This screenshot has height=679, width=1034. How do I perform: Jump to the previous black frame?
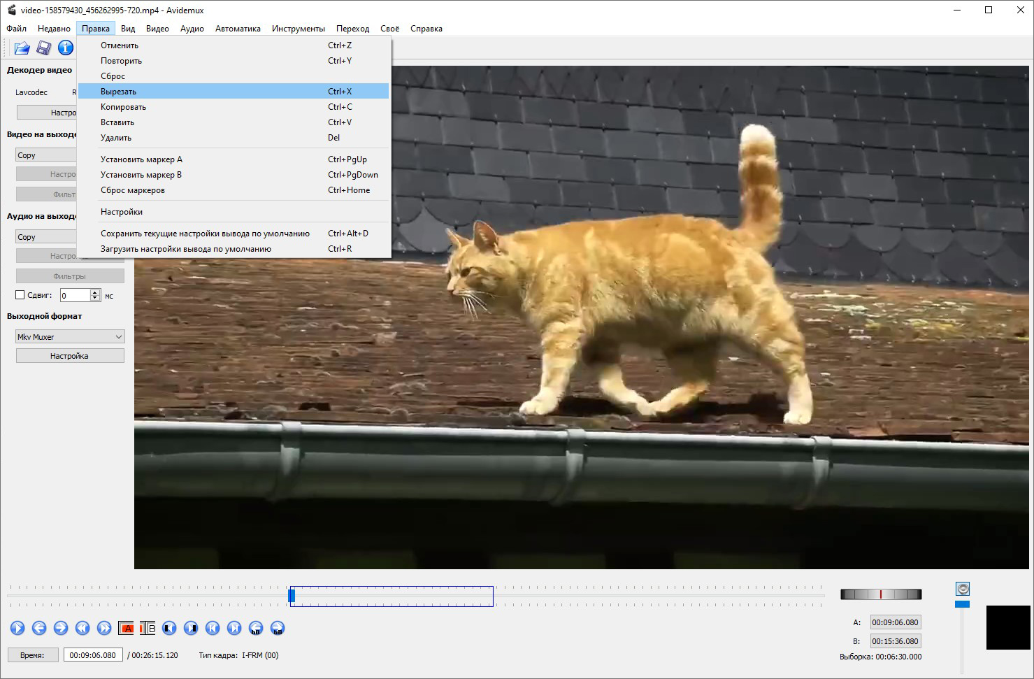coord(169,628)
